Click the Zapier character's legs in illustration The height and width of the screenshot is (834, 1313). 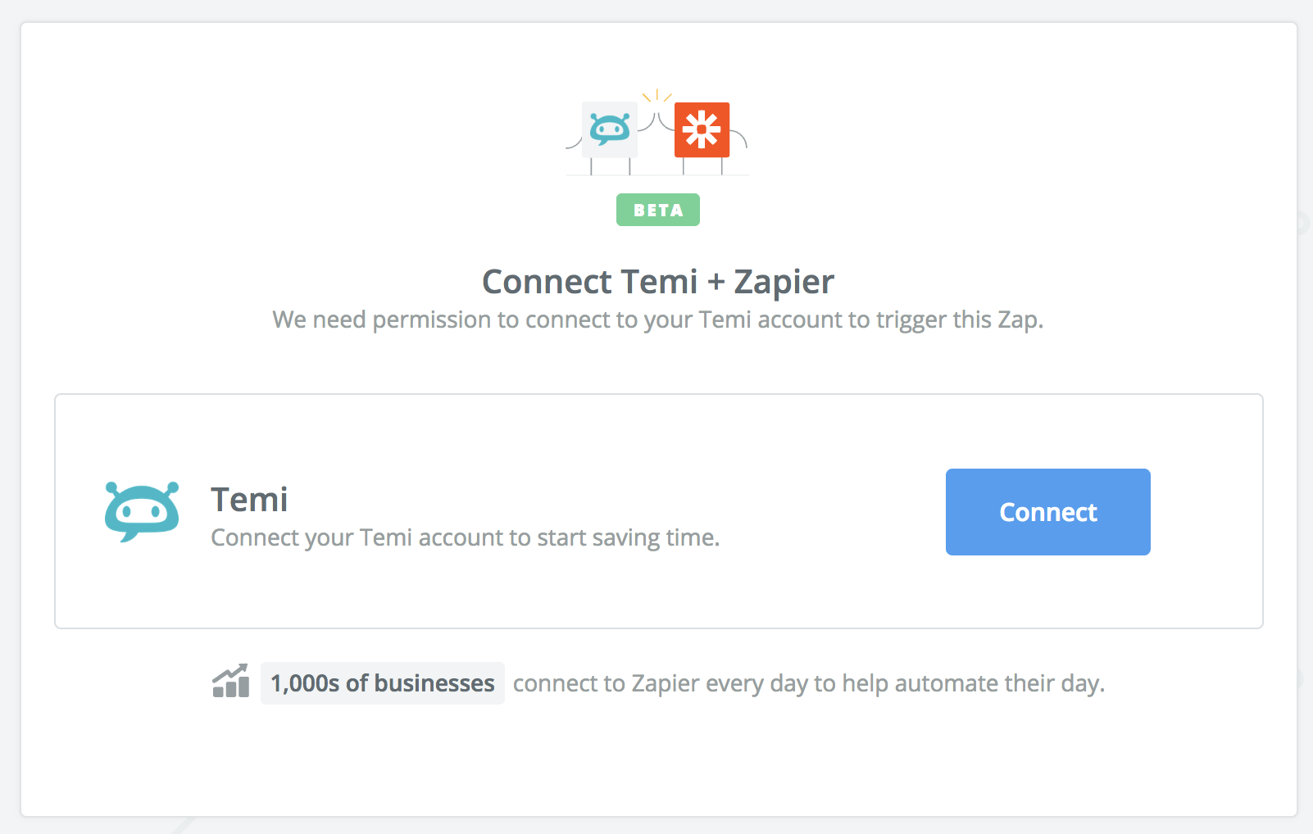coord(702,166)
